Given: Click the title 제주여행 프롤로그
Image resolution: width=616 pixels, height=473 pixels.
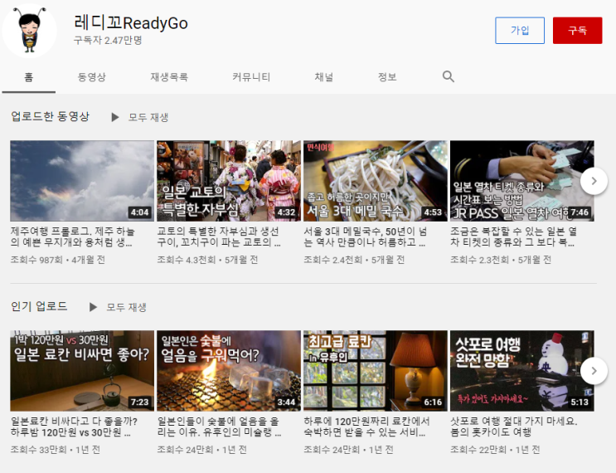Looking at the screenshot, I should pos(73,236).
